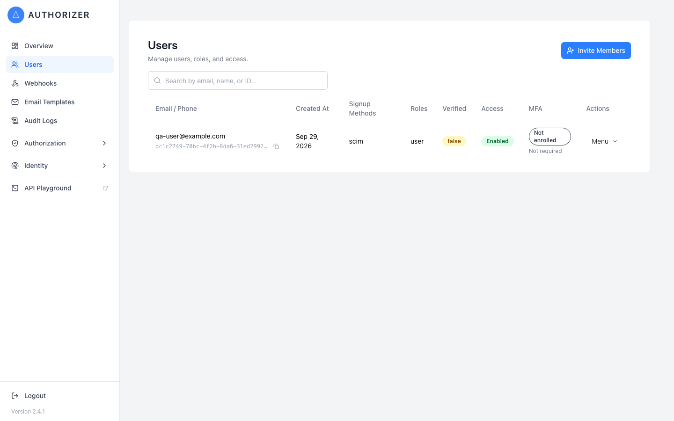The height and width of the screenshot is (421, 674).
Task: Click the Overview grid icon
Action: tap(15, 46)
